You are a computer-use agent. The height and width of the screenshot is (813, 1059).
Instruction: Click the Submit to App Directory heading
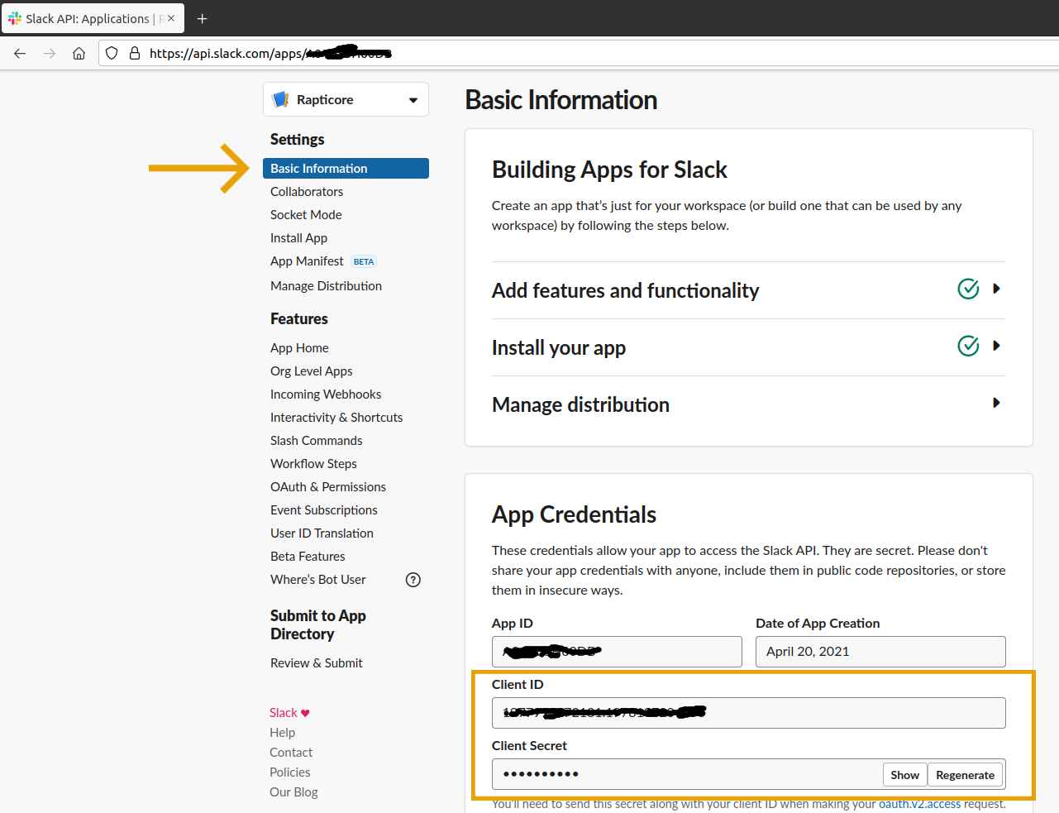coord(318,624)
